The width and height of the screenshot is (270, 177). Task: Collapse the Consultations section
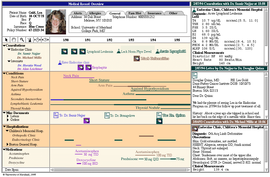point(4,45)
